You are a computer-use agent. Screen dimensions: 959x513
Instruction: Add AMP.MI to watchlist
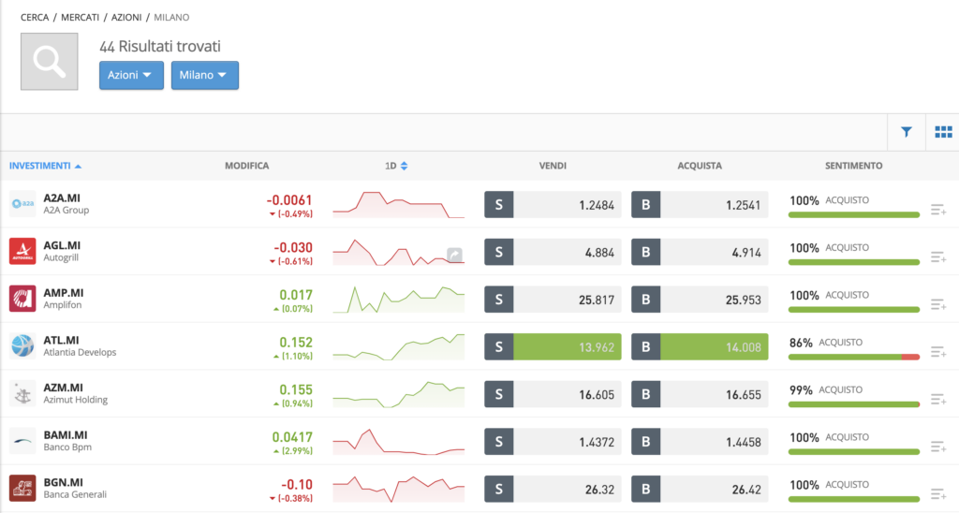point(938,304)
